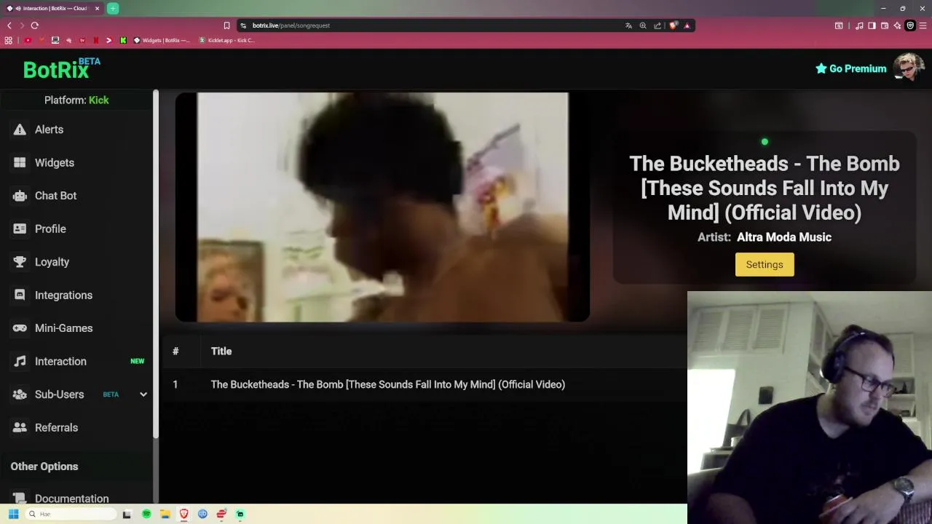Image resolution: width=932 pixels, height=524 pixels.
Task: Open the Kicklet.app bookmark
Action: pyautogui.click(x=227, y=40)
